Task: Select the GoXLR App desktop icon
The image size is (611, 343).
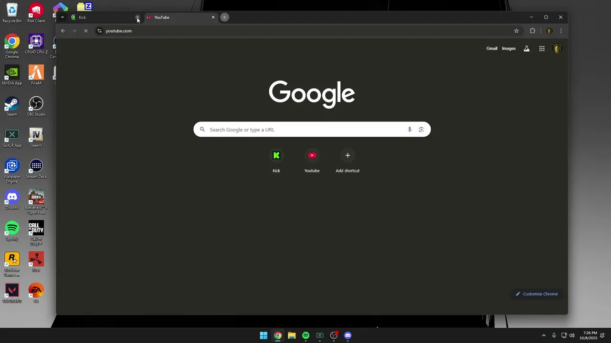Action: pos(12,138)
